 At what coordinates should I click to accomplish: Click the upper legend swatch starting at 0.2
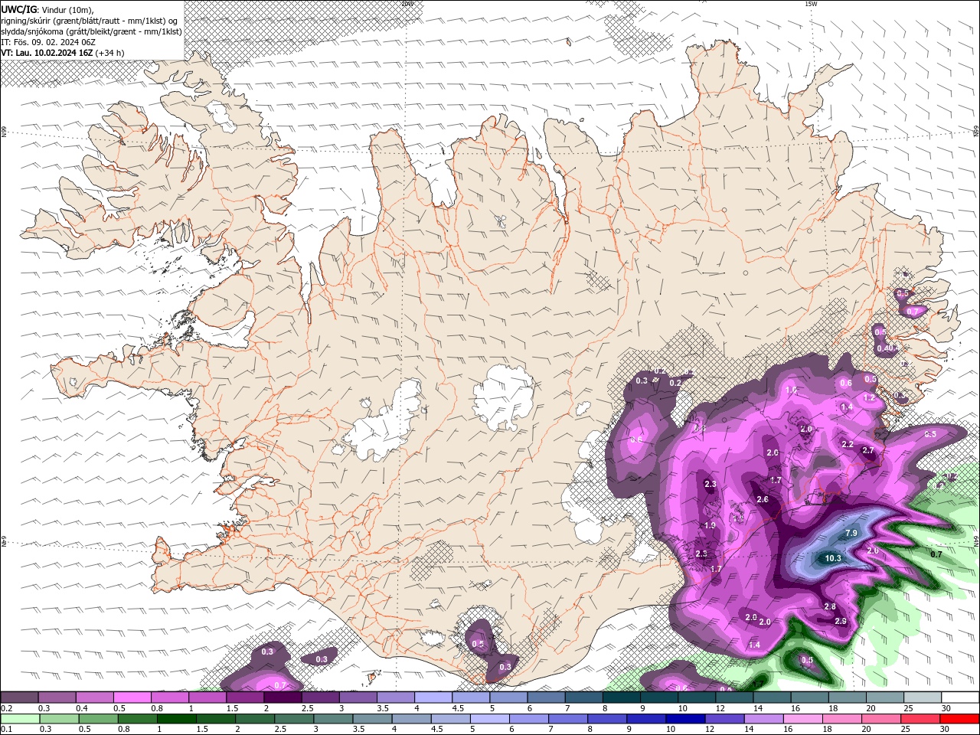point(19,697)
